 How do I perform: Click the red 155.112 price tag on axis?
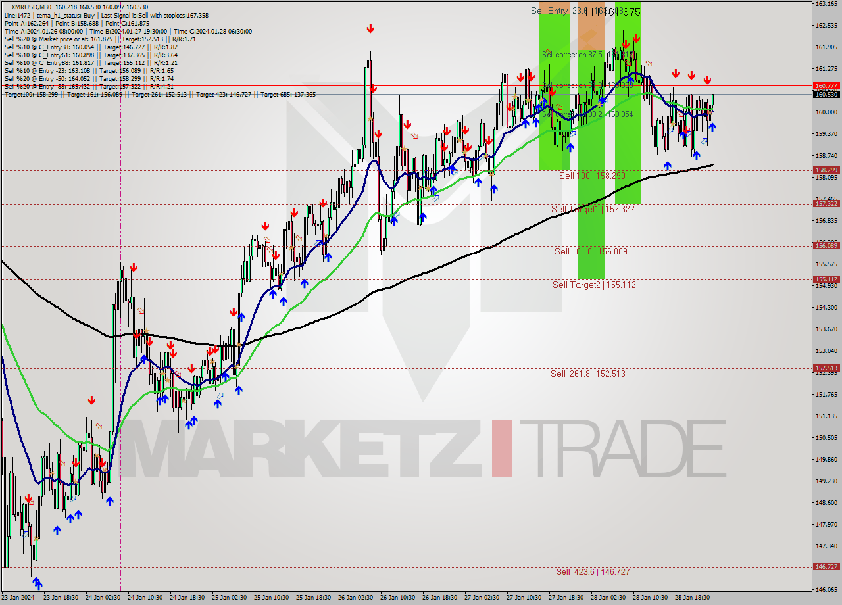(826, 279)
